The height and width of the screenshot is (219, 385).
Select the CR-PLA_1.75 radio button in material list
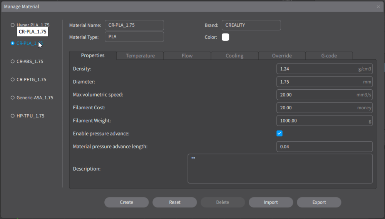(x=13, y=43)
